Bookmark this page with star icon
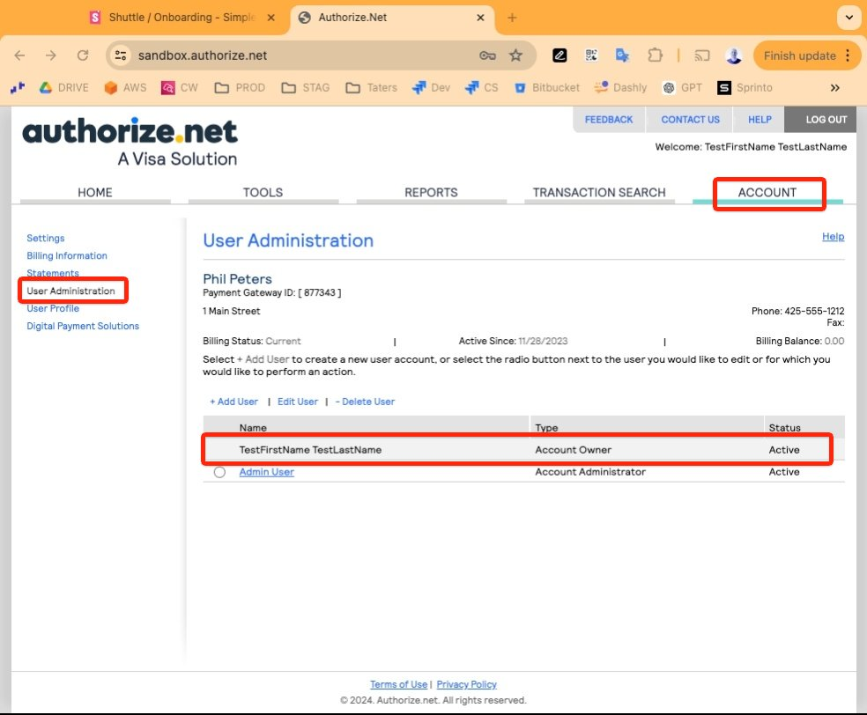 tap(516, 55)
